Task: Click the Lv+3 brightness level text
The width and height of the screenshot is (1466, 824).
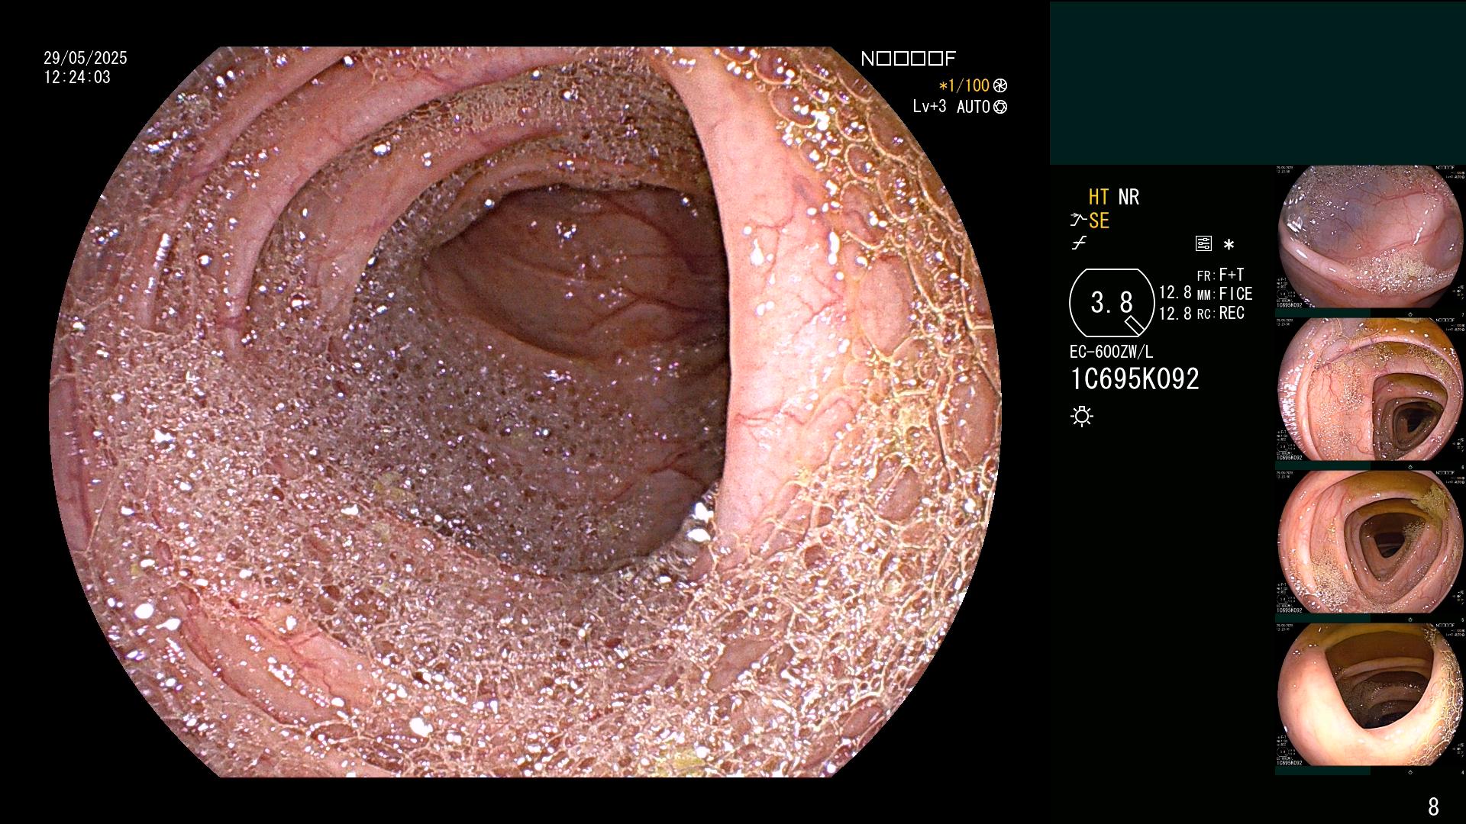Action: pos(929,107)
